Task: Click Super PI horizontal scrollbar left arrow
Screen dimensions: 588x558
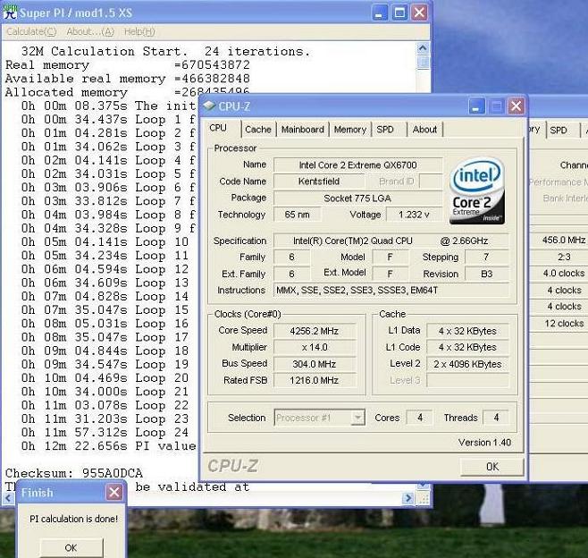Action: pyautogui.click(x=8, y=498)
